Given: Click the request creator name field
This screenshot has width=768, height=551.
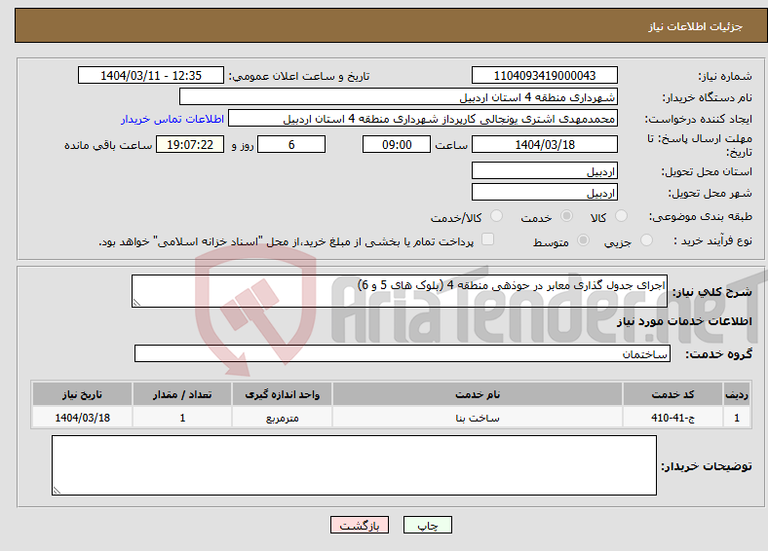Looking at the screenshot, I should [423, 119].
